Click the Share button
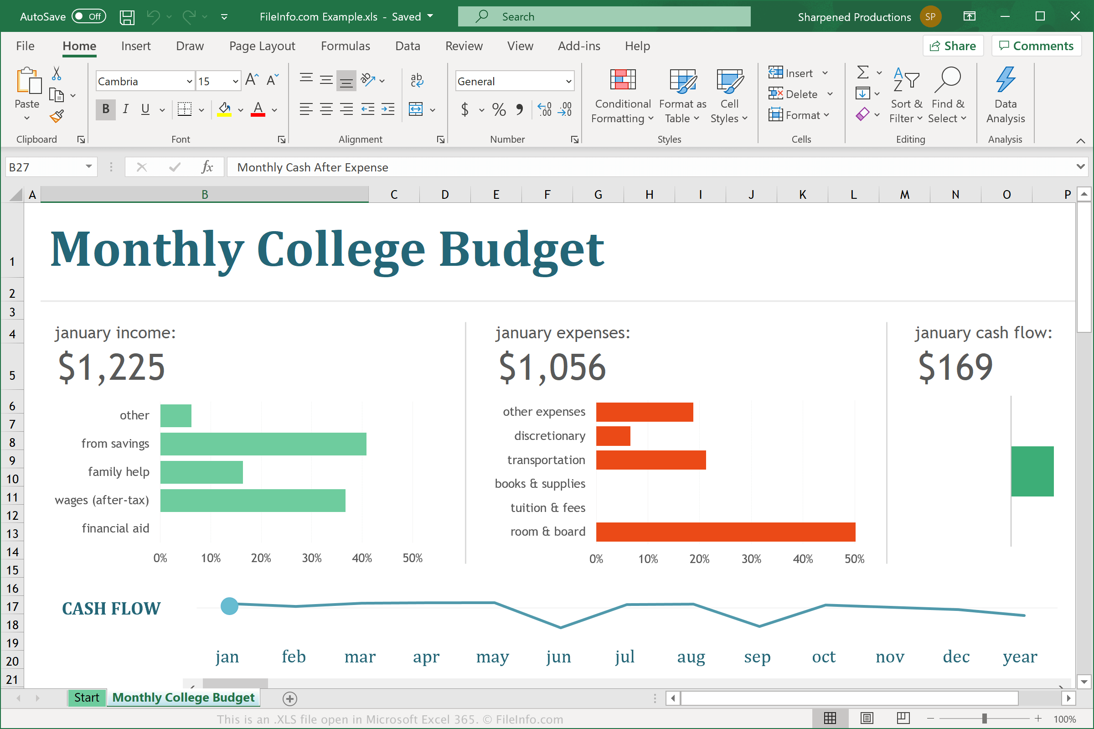1094x729 pixels. tap(953, 46)
